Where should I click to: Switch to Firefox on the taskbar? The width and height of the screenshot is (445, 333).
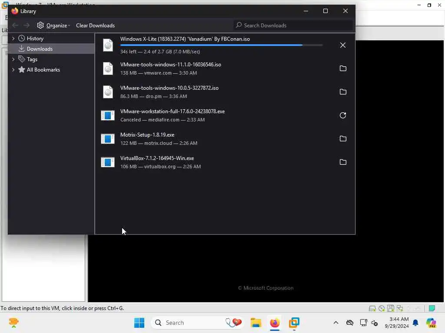coord(275,323)
